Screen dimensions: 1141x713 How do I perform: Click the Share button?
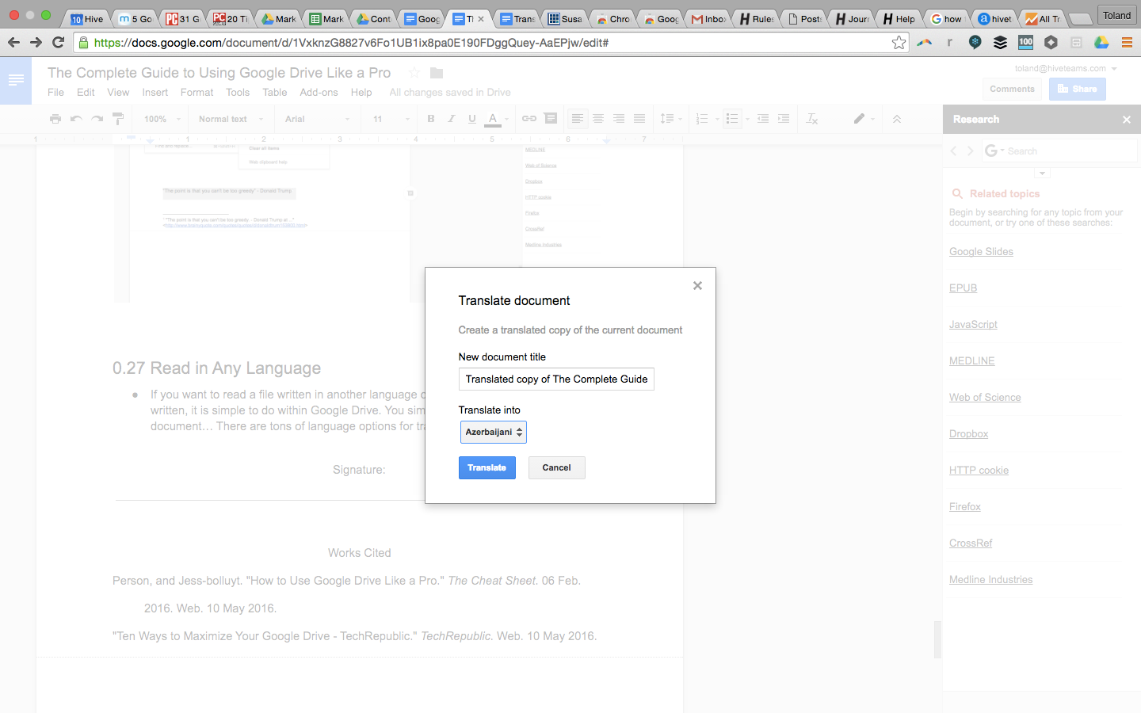click(x=1077, y=89)
